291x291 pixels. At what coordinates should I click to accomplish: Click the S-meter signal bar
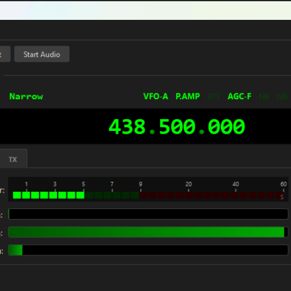[x=148, y=189]
